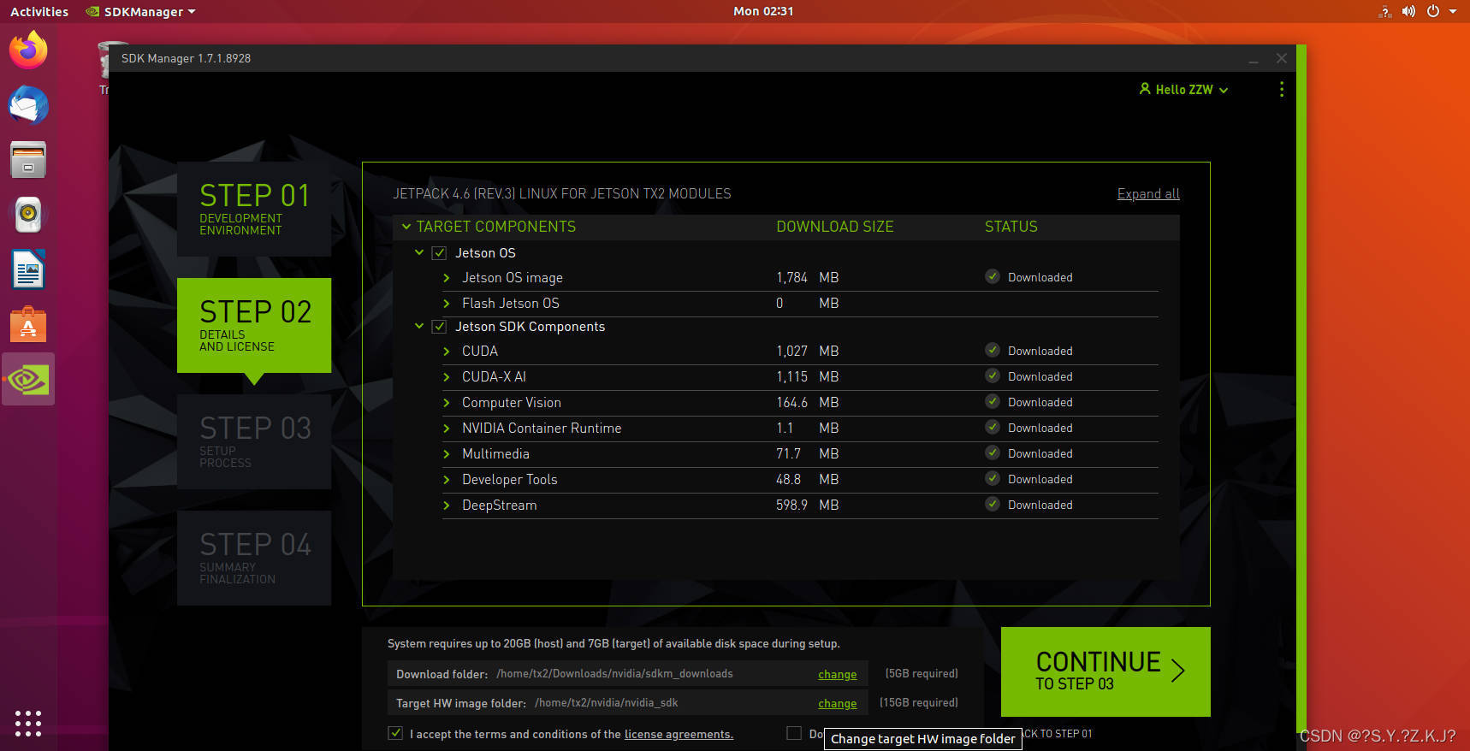This screenshot has height=751, width=1470.
Task: Click the user profile icon beside Hello ZZW
Action: tap(1145, 89)
